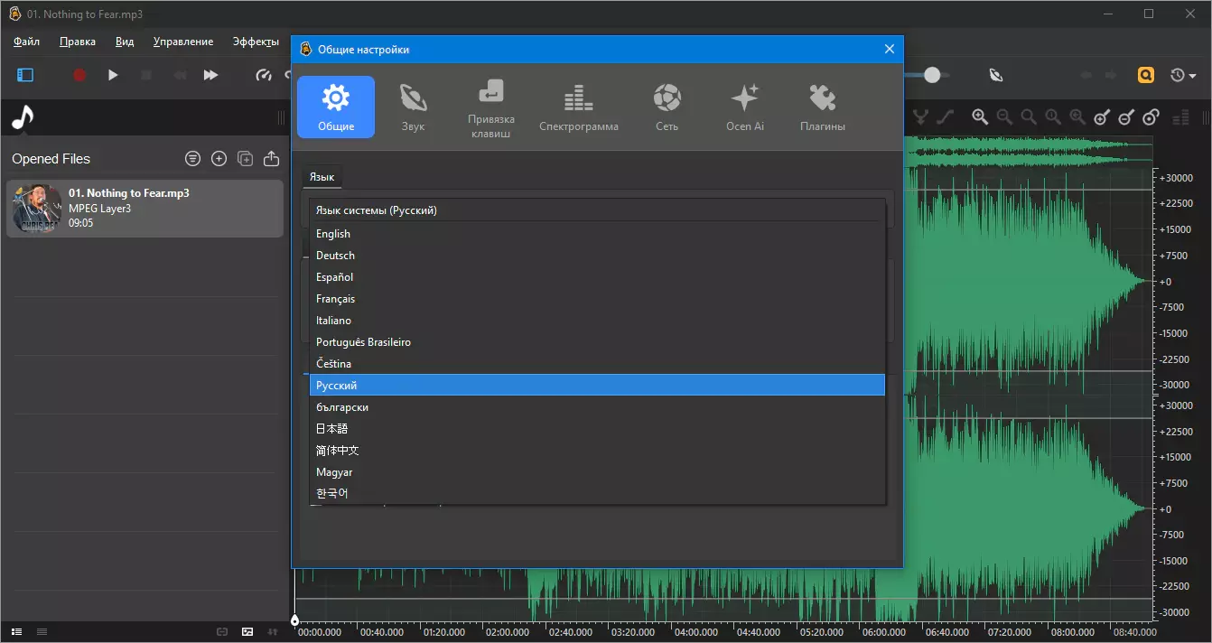Viewport: 1212px width, 643px height.
Task: Open the history clock dropdown
Action: click(1183, 75)
